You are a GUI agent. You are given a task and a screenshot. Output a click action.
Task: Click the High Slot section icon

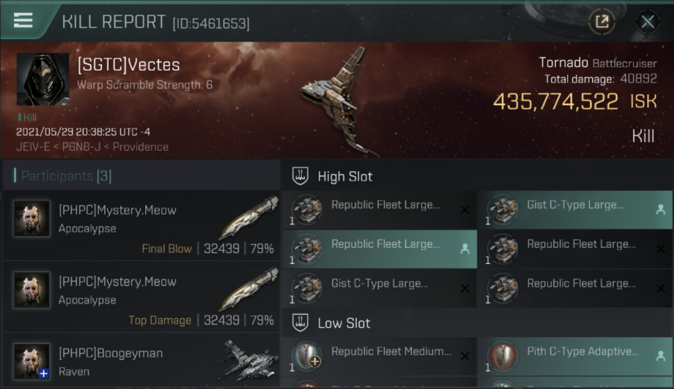coord(301,176)
